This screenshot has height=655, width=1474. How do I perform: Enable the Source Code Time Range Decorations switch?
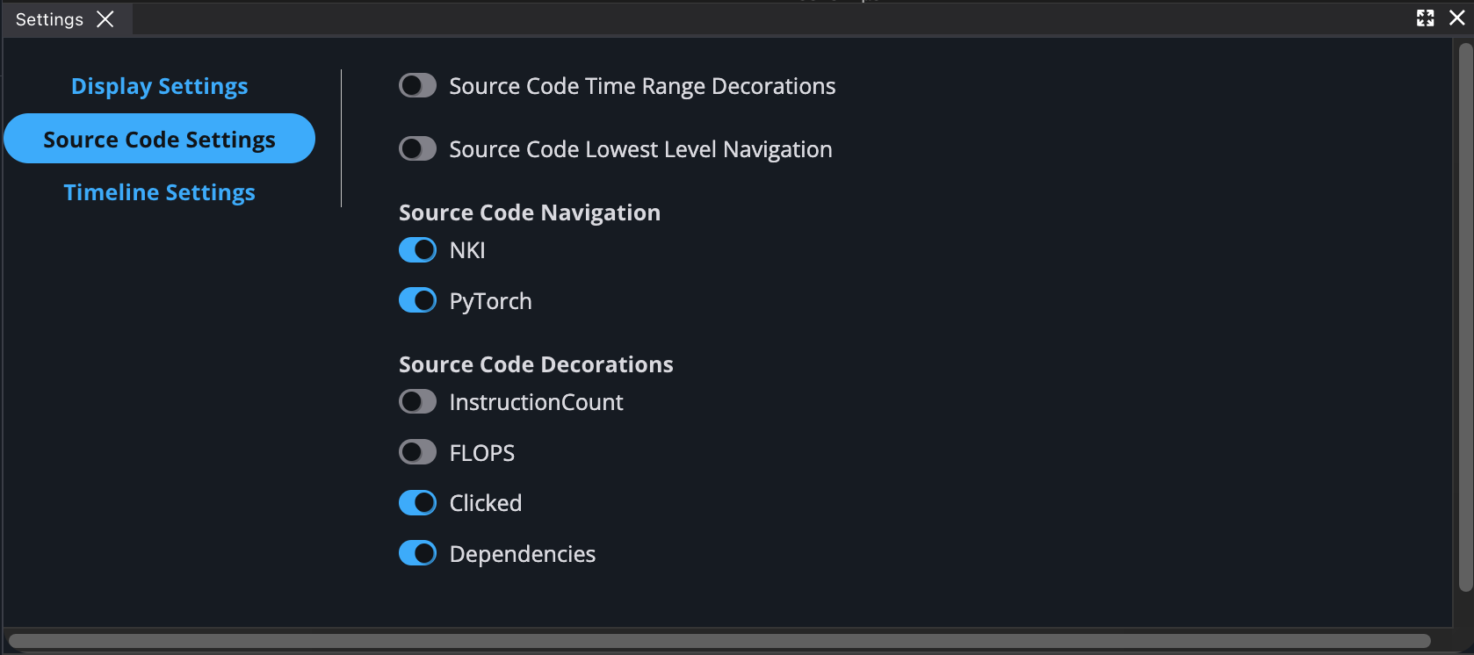pos(417,86)
